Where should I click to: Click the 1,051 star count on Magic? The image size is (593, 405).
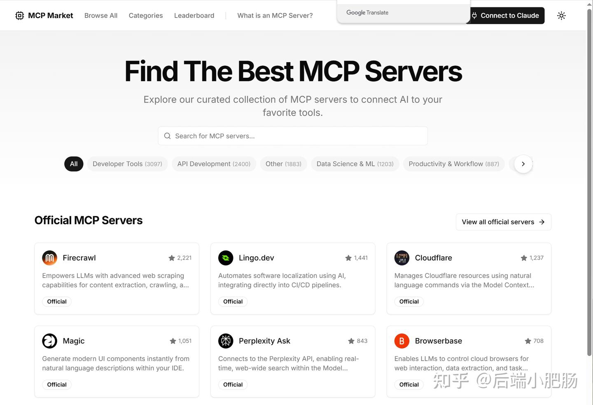pos(185,341)
